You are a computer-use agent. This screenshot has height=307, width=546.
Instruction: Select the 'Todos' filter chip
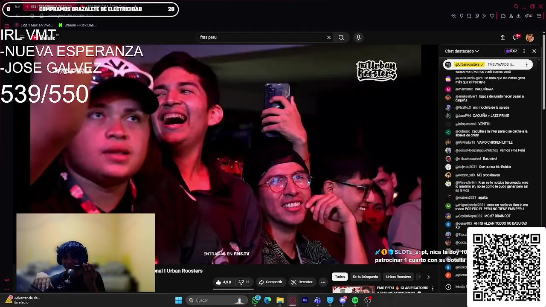click(x=340, y=277)
